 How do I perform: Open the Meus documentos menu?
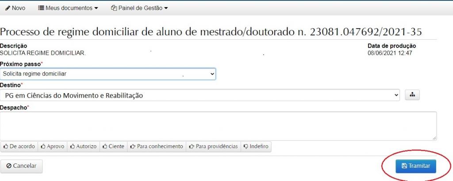(69, 8)
